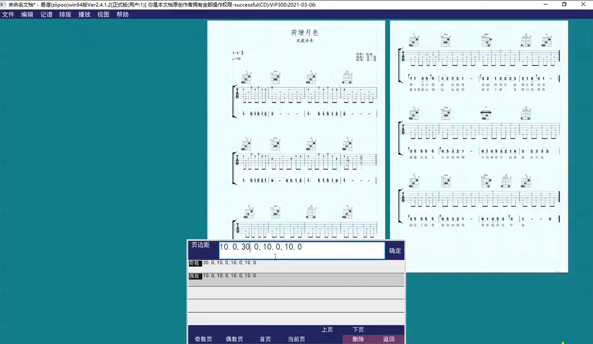Choose the 偶数页 even pages option
The image size is (593, 344).
[x=234, y=339]
